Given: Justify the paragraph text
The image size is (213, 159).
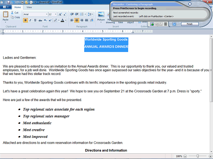Looking at the screenshot, I should [x=87, y=20].
